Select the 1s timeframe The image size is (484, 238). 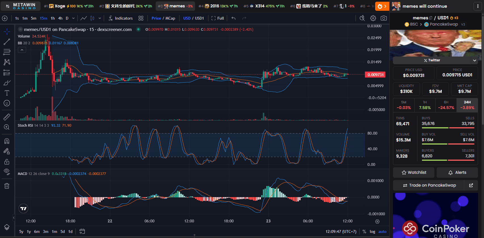point(17,18)
